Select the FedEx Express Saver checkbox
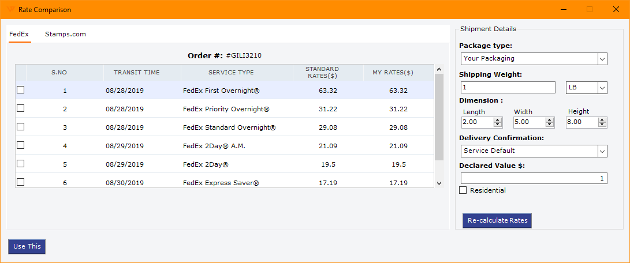630x263 pixels. 20,182
